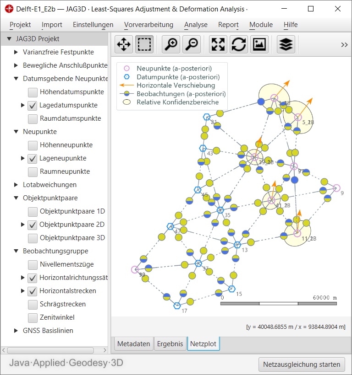This screenshot has height=375, width=352.
Task: Click new point circle labeled 39 at left
Action: [135, 269]
